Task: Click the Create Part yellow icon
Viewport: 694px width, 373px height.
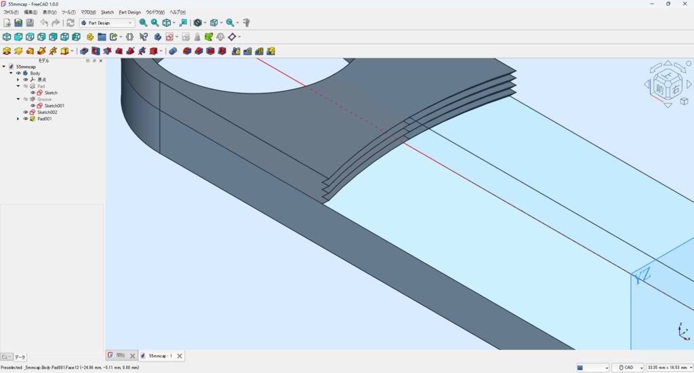Action: (90, 37)
